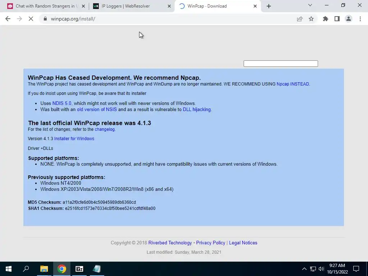View the changelog link
The image size is (368, 276).
pyautogui.click(x=105, y=129)
